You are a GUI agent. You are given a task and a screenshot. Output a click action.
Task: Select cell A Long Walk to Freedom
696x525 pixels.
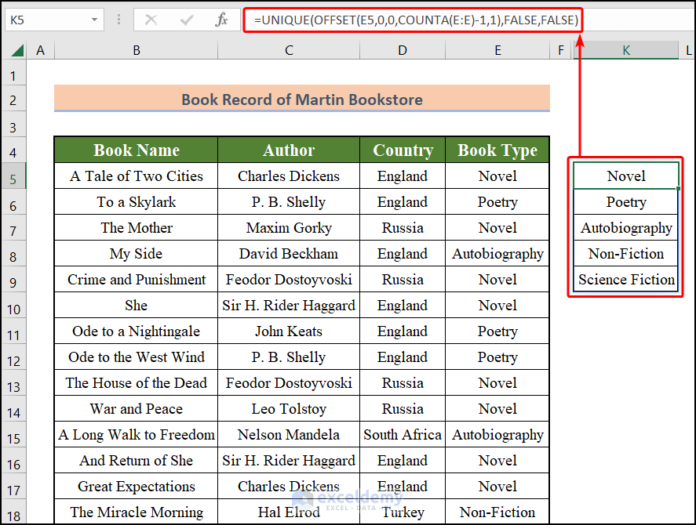(137, 435)
